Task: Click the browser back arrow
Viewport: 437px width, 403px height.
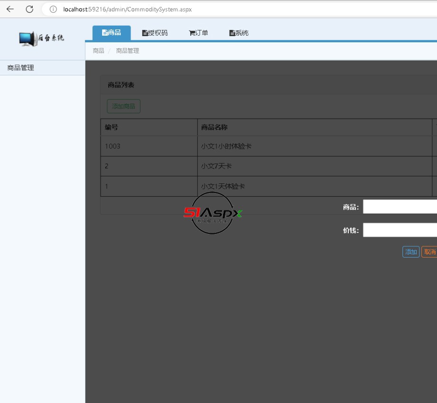Action: point(10,9)
